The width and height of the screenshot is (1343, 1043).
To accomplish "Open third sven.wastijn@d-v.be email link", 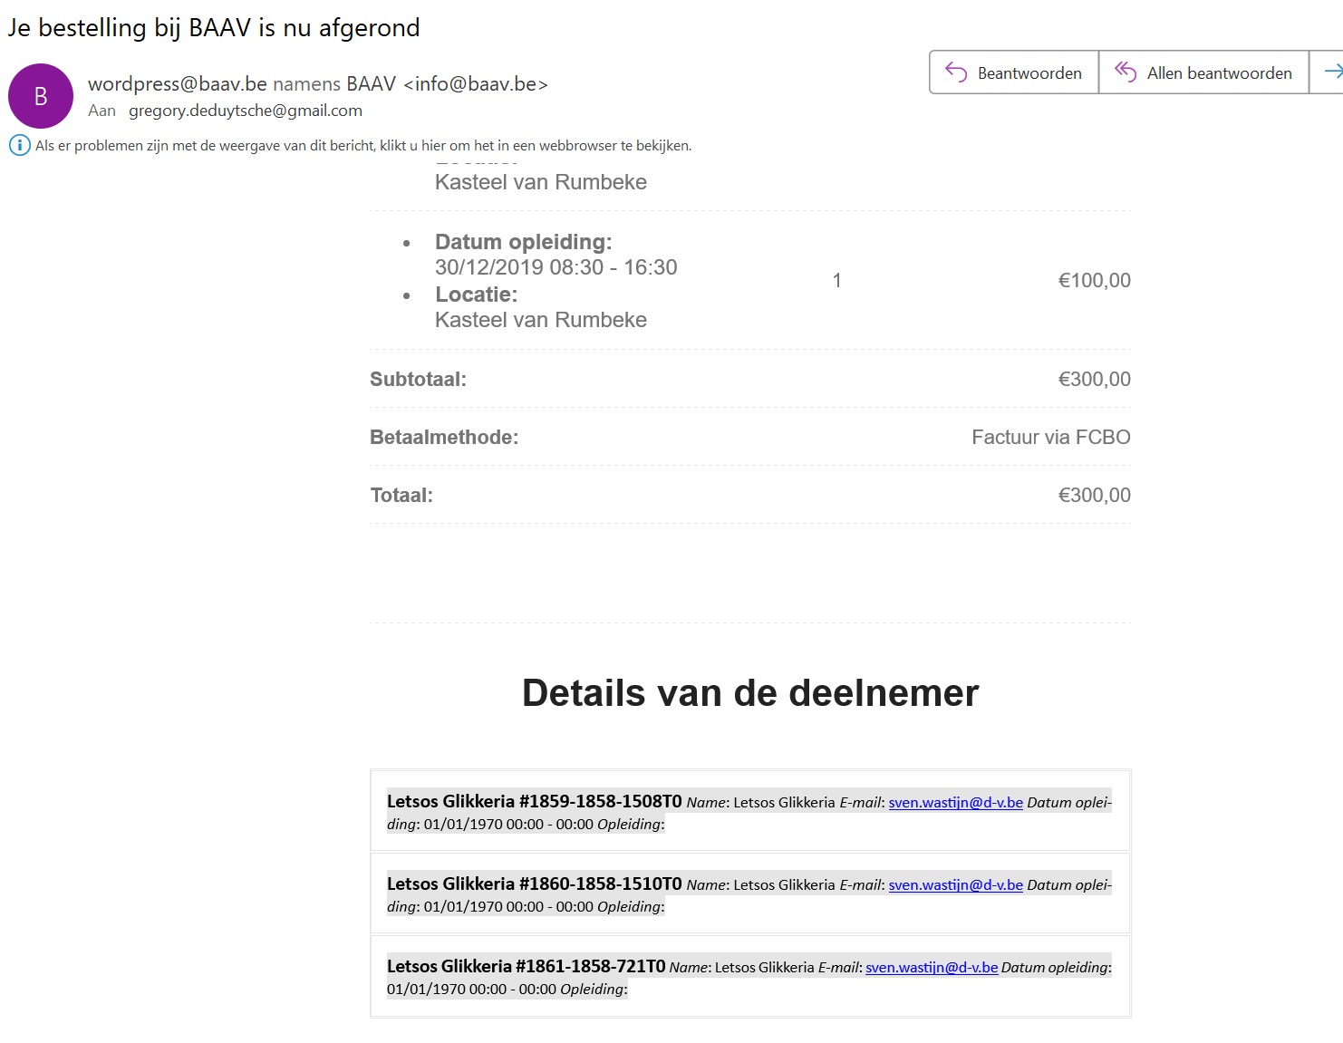I will point(932,967).
